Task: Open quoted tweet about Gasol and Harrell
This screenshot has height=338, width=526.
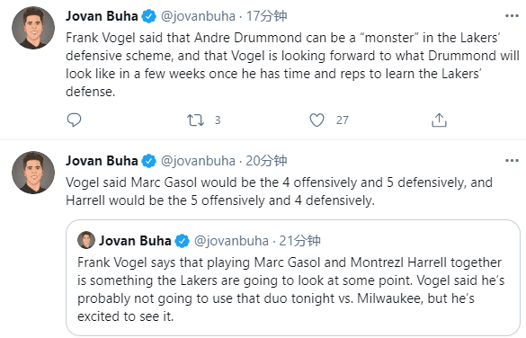Action: (x=293, y=278)
